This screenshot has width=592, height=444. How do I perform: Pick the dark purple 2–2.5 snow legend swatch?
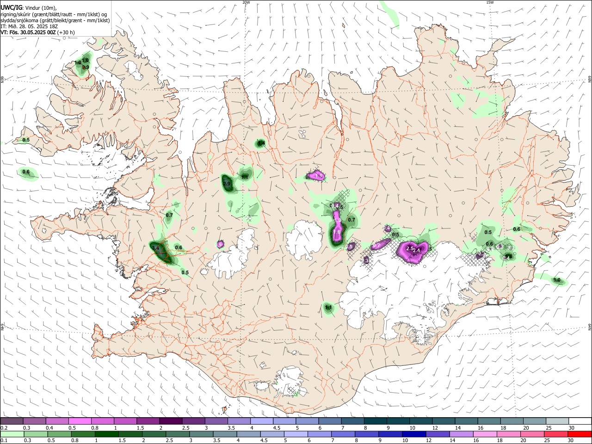pos(170,421)
